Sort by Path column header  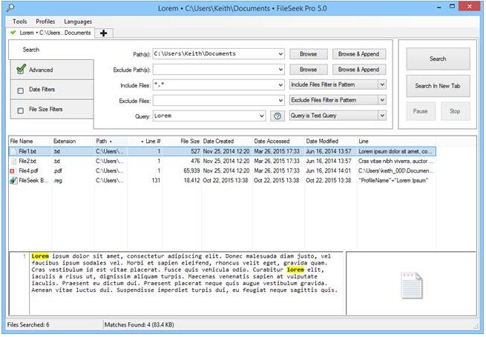(111, 141)
